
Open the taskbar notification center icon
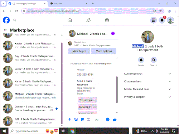[x=174, y=131]
